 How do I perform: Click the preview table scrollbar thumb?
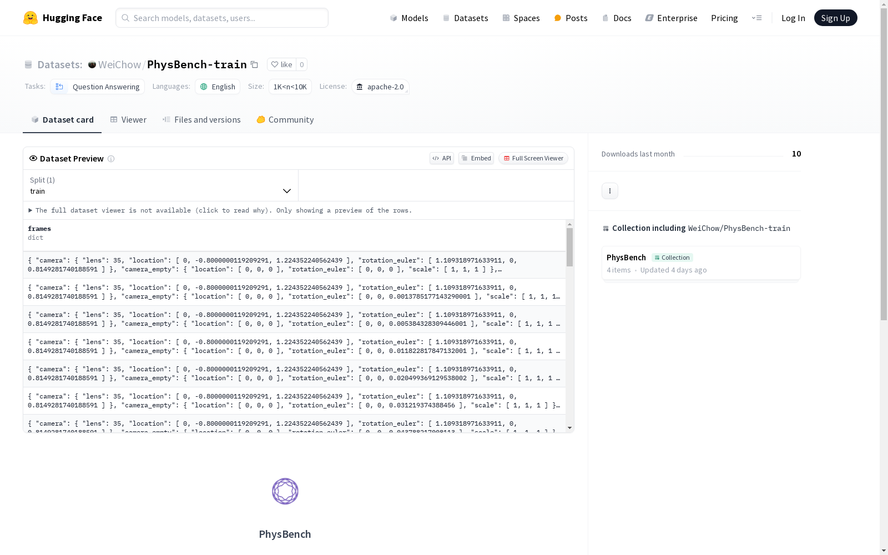[569, 247]
